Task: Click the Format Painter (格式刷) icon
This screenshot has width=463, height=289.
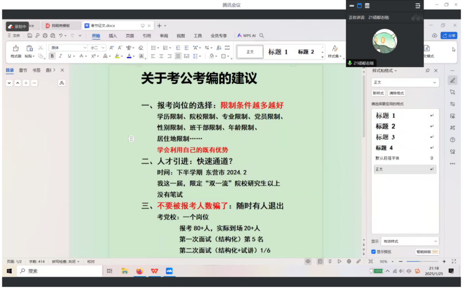Action: click(16, 49)
